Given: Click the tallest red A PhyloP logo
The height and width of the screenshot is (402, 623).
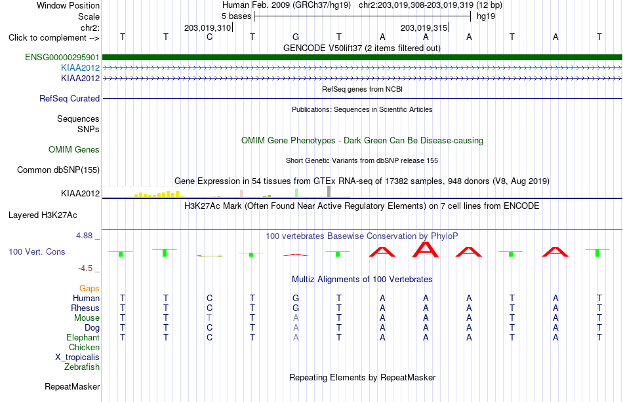Looking at the screenshot, I should point(426,249).
